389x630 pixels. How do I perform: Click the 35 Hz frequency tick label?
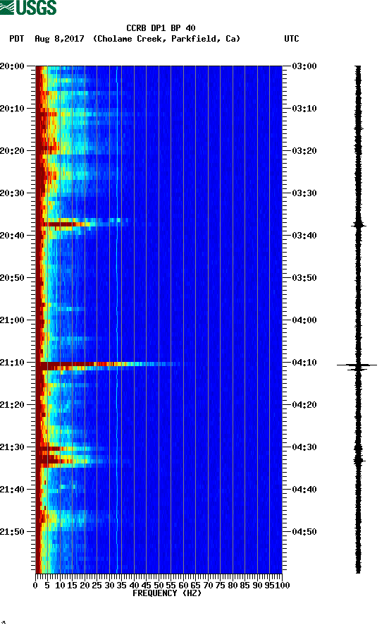(122, 586)
